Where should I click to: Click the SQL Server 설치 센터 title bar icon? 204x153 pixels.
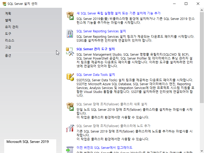click(4, 4)
